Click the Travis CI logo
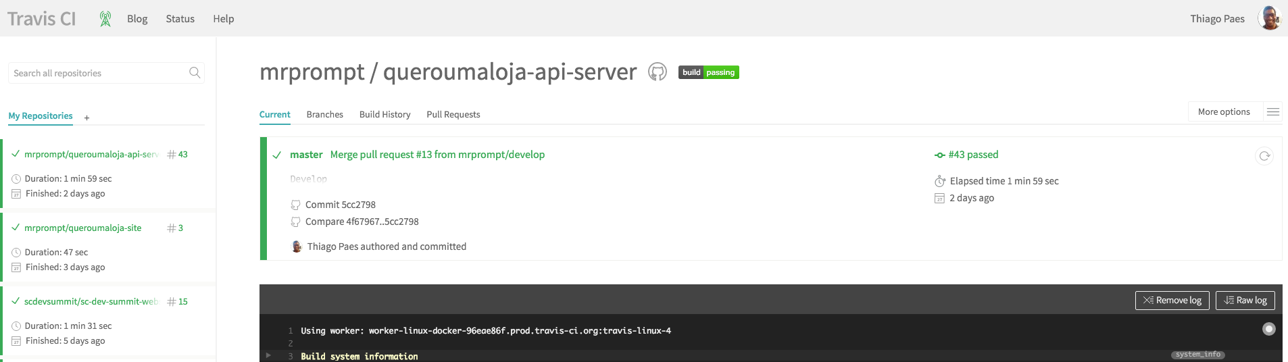 [x=41, y=18]
